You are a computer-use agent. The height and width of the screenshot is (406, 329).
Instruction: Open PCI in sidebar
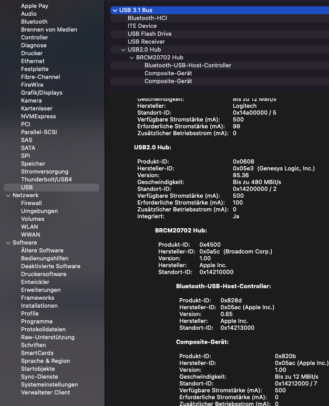coord(26,124)
